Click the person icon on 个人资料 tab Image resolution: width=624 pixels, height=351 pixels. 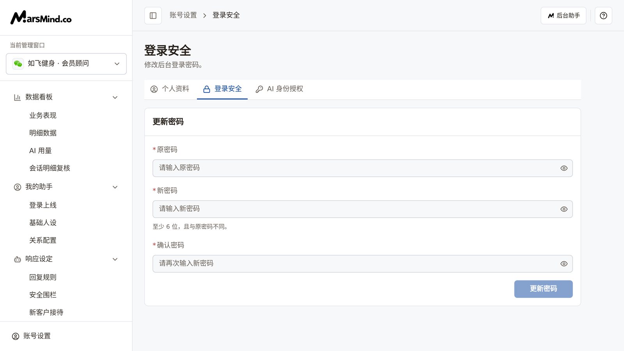[154, 89]
